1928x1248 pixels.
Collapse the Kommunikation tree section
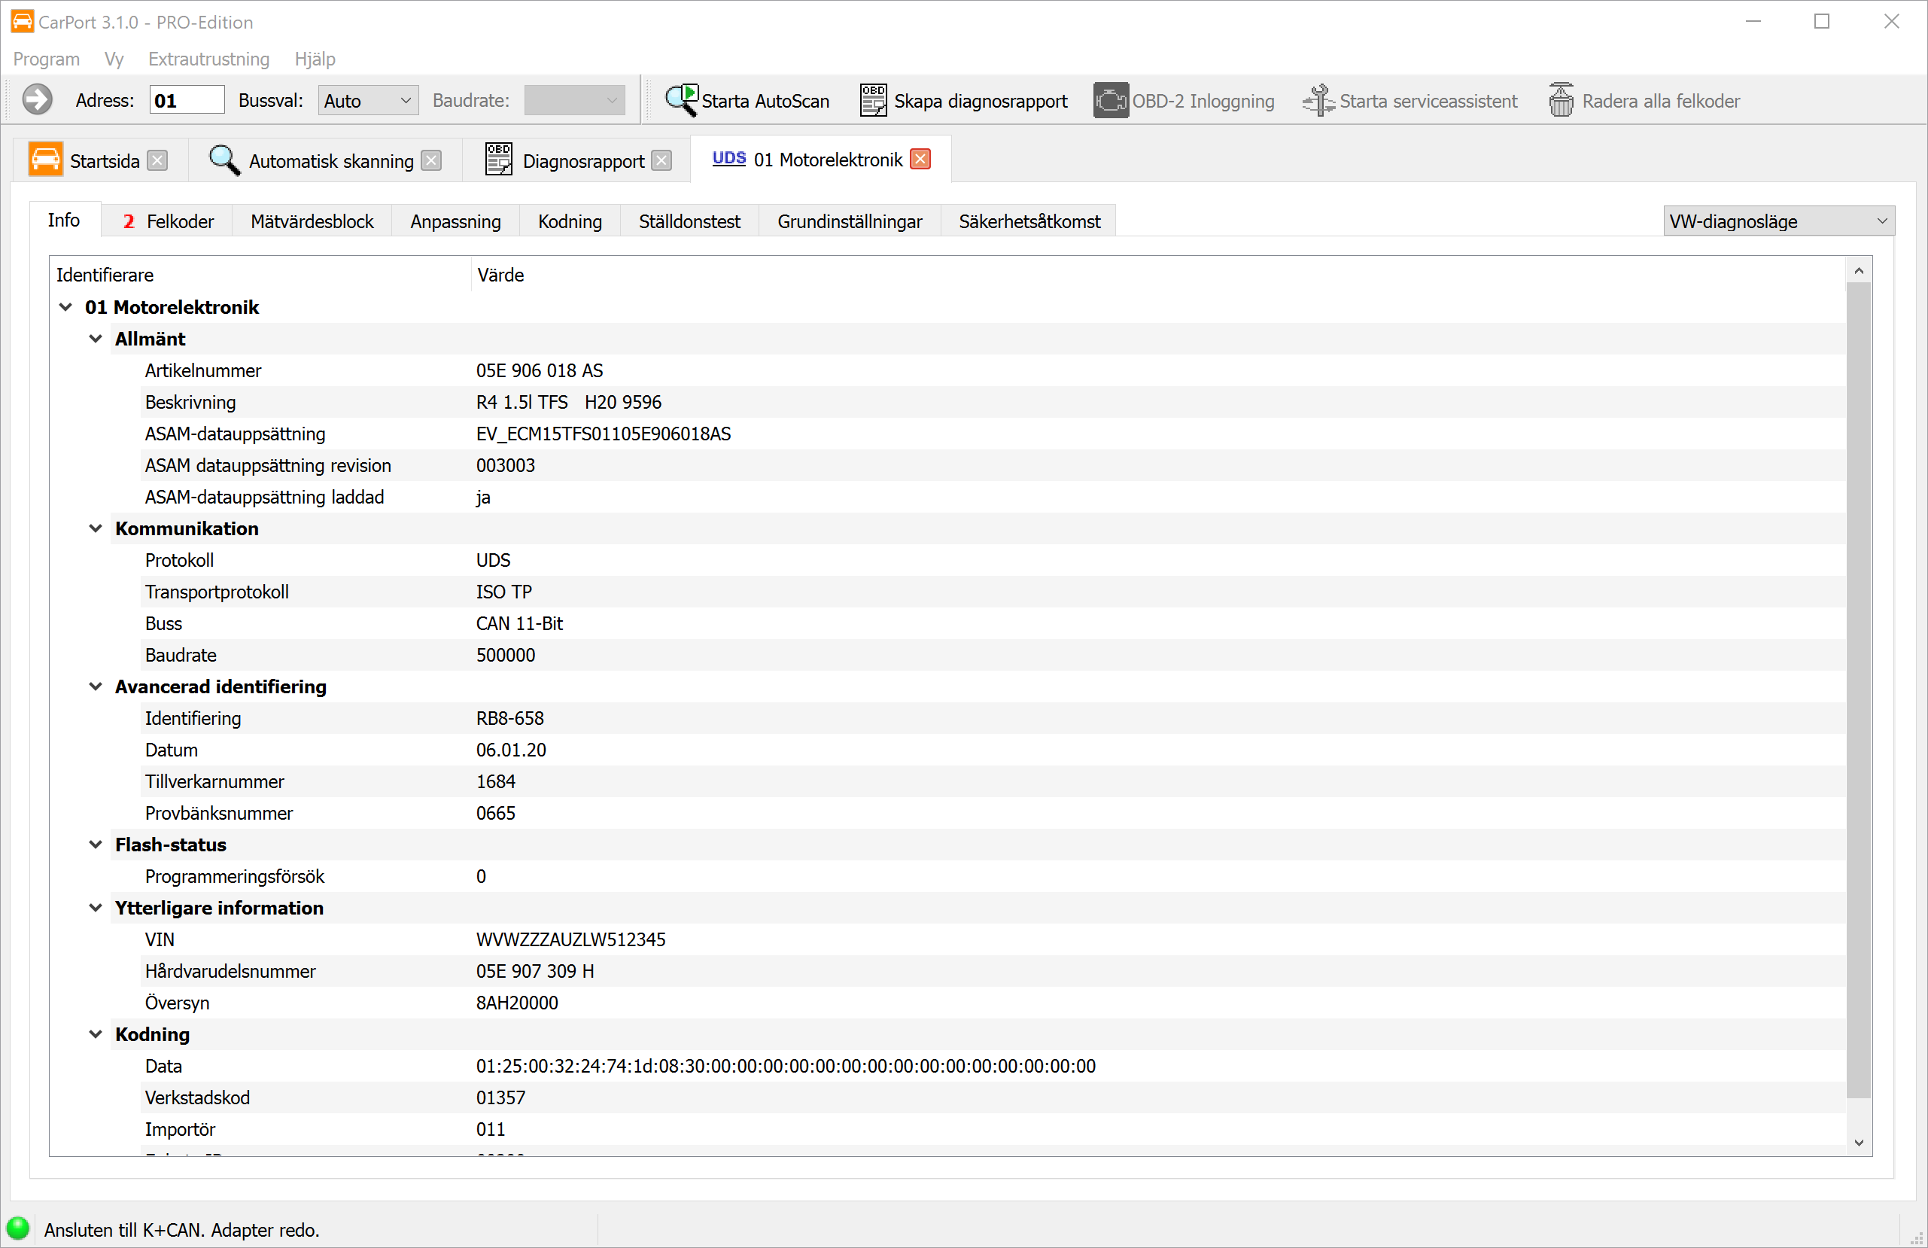coord(96,528)
